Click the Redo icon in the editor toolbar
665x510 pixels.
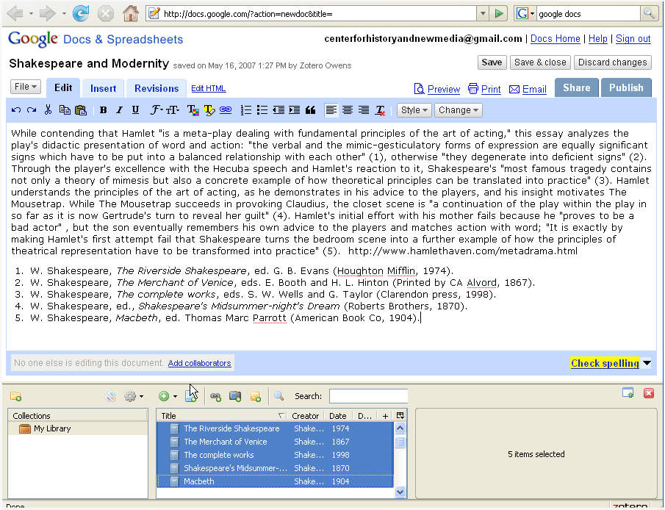(32, 110)
